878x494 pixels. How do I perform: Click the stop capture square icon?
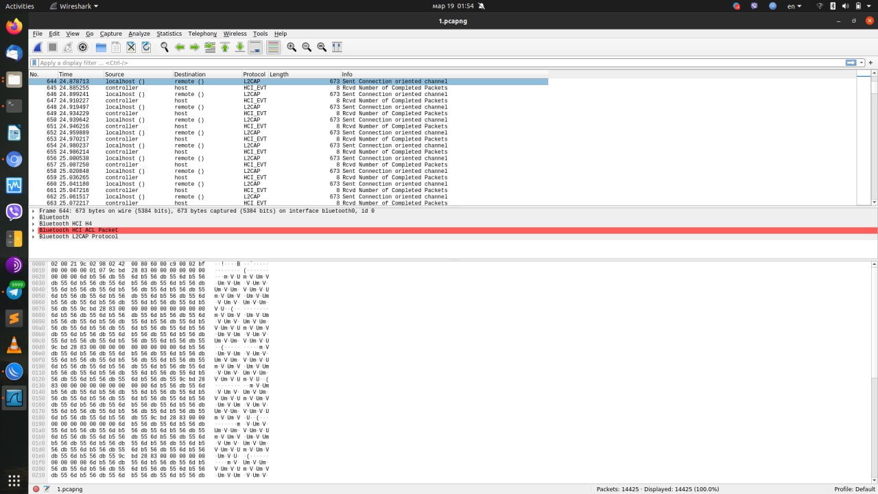(x=52, y=47)
